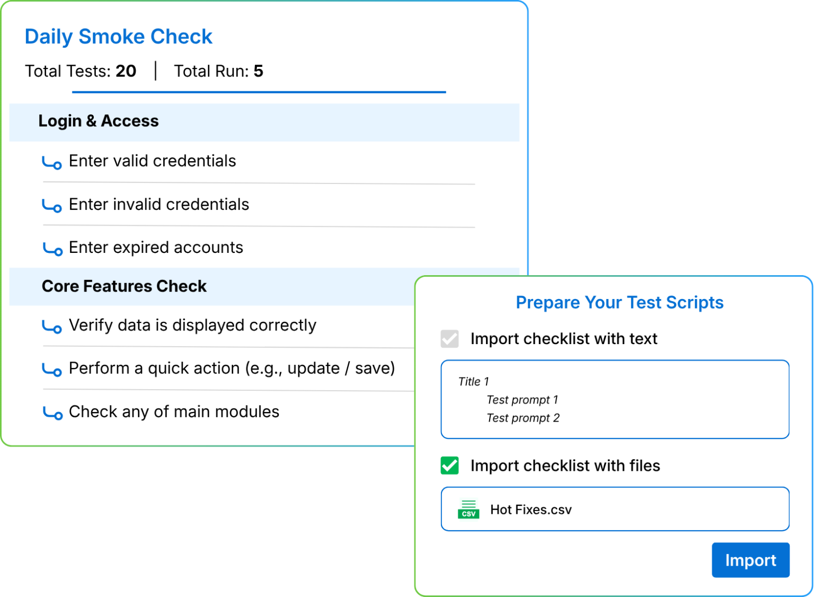Uncheck Import checklist with files checkbox
Viewport: 814px width, 597px height.
tap(450, 466)
